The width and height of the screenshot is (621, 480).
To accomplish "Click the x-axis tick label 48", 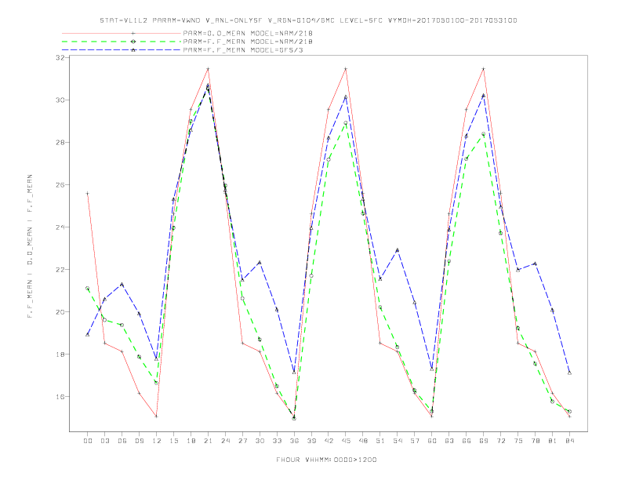I will click(363, 441).
